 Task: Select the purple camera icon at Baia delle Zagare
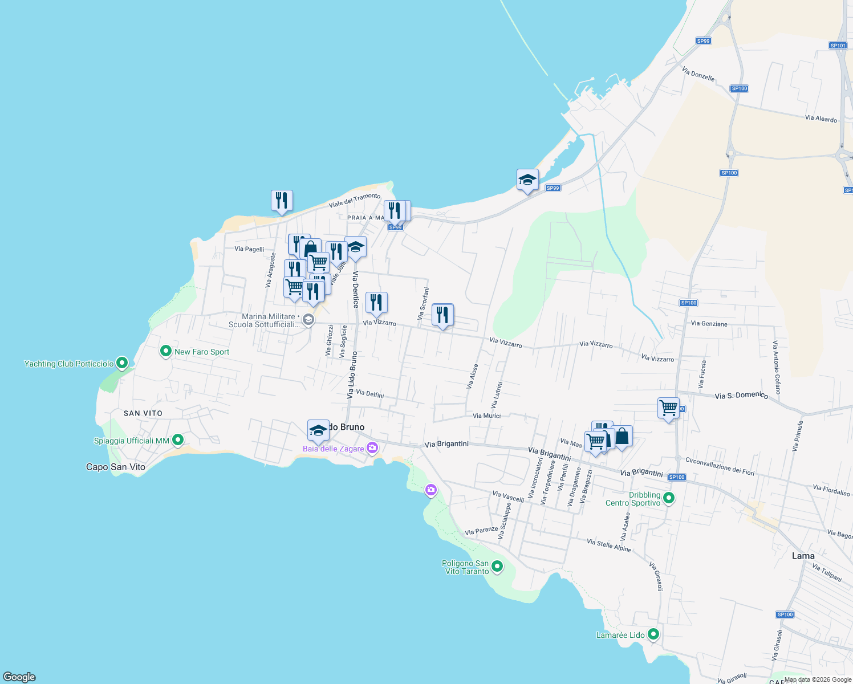[373, 447]
